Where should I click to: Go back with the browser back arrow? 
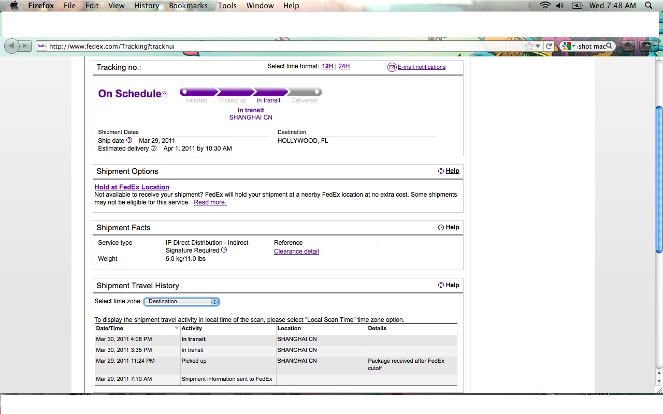11,46
